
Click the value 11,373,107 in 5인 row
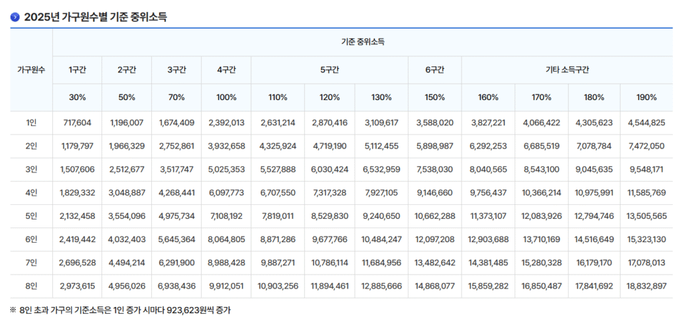pyautogui.click(x=488, y=216)
